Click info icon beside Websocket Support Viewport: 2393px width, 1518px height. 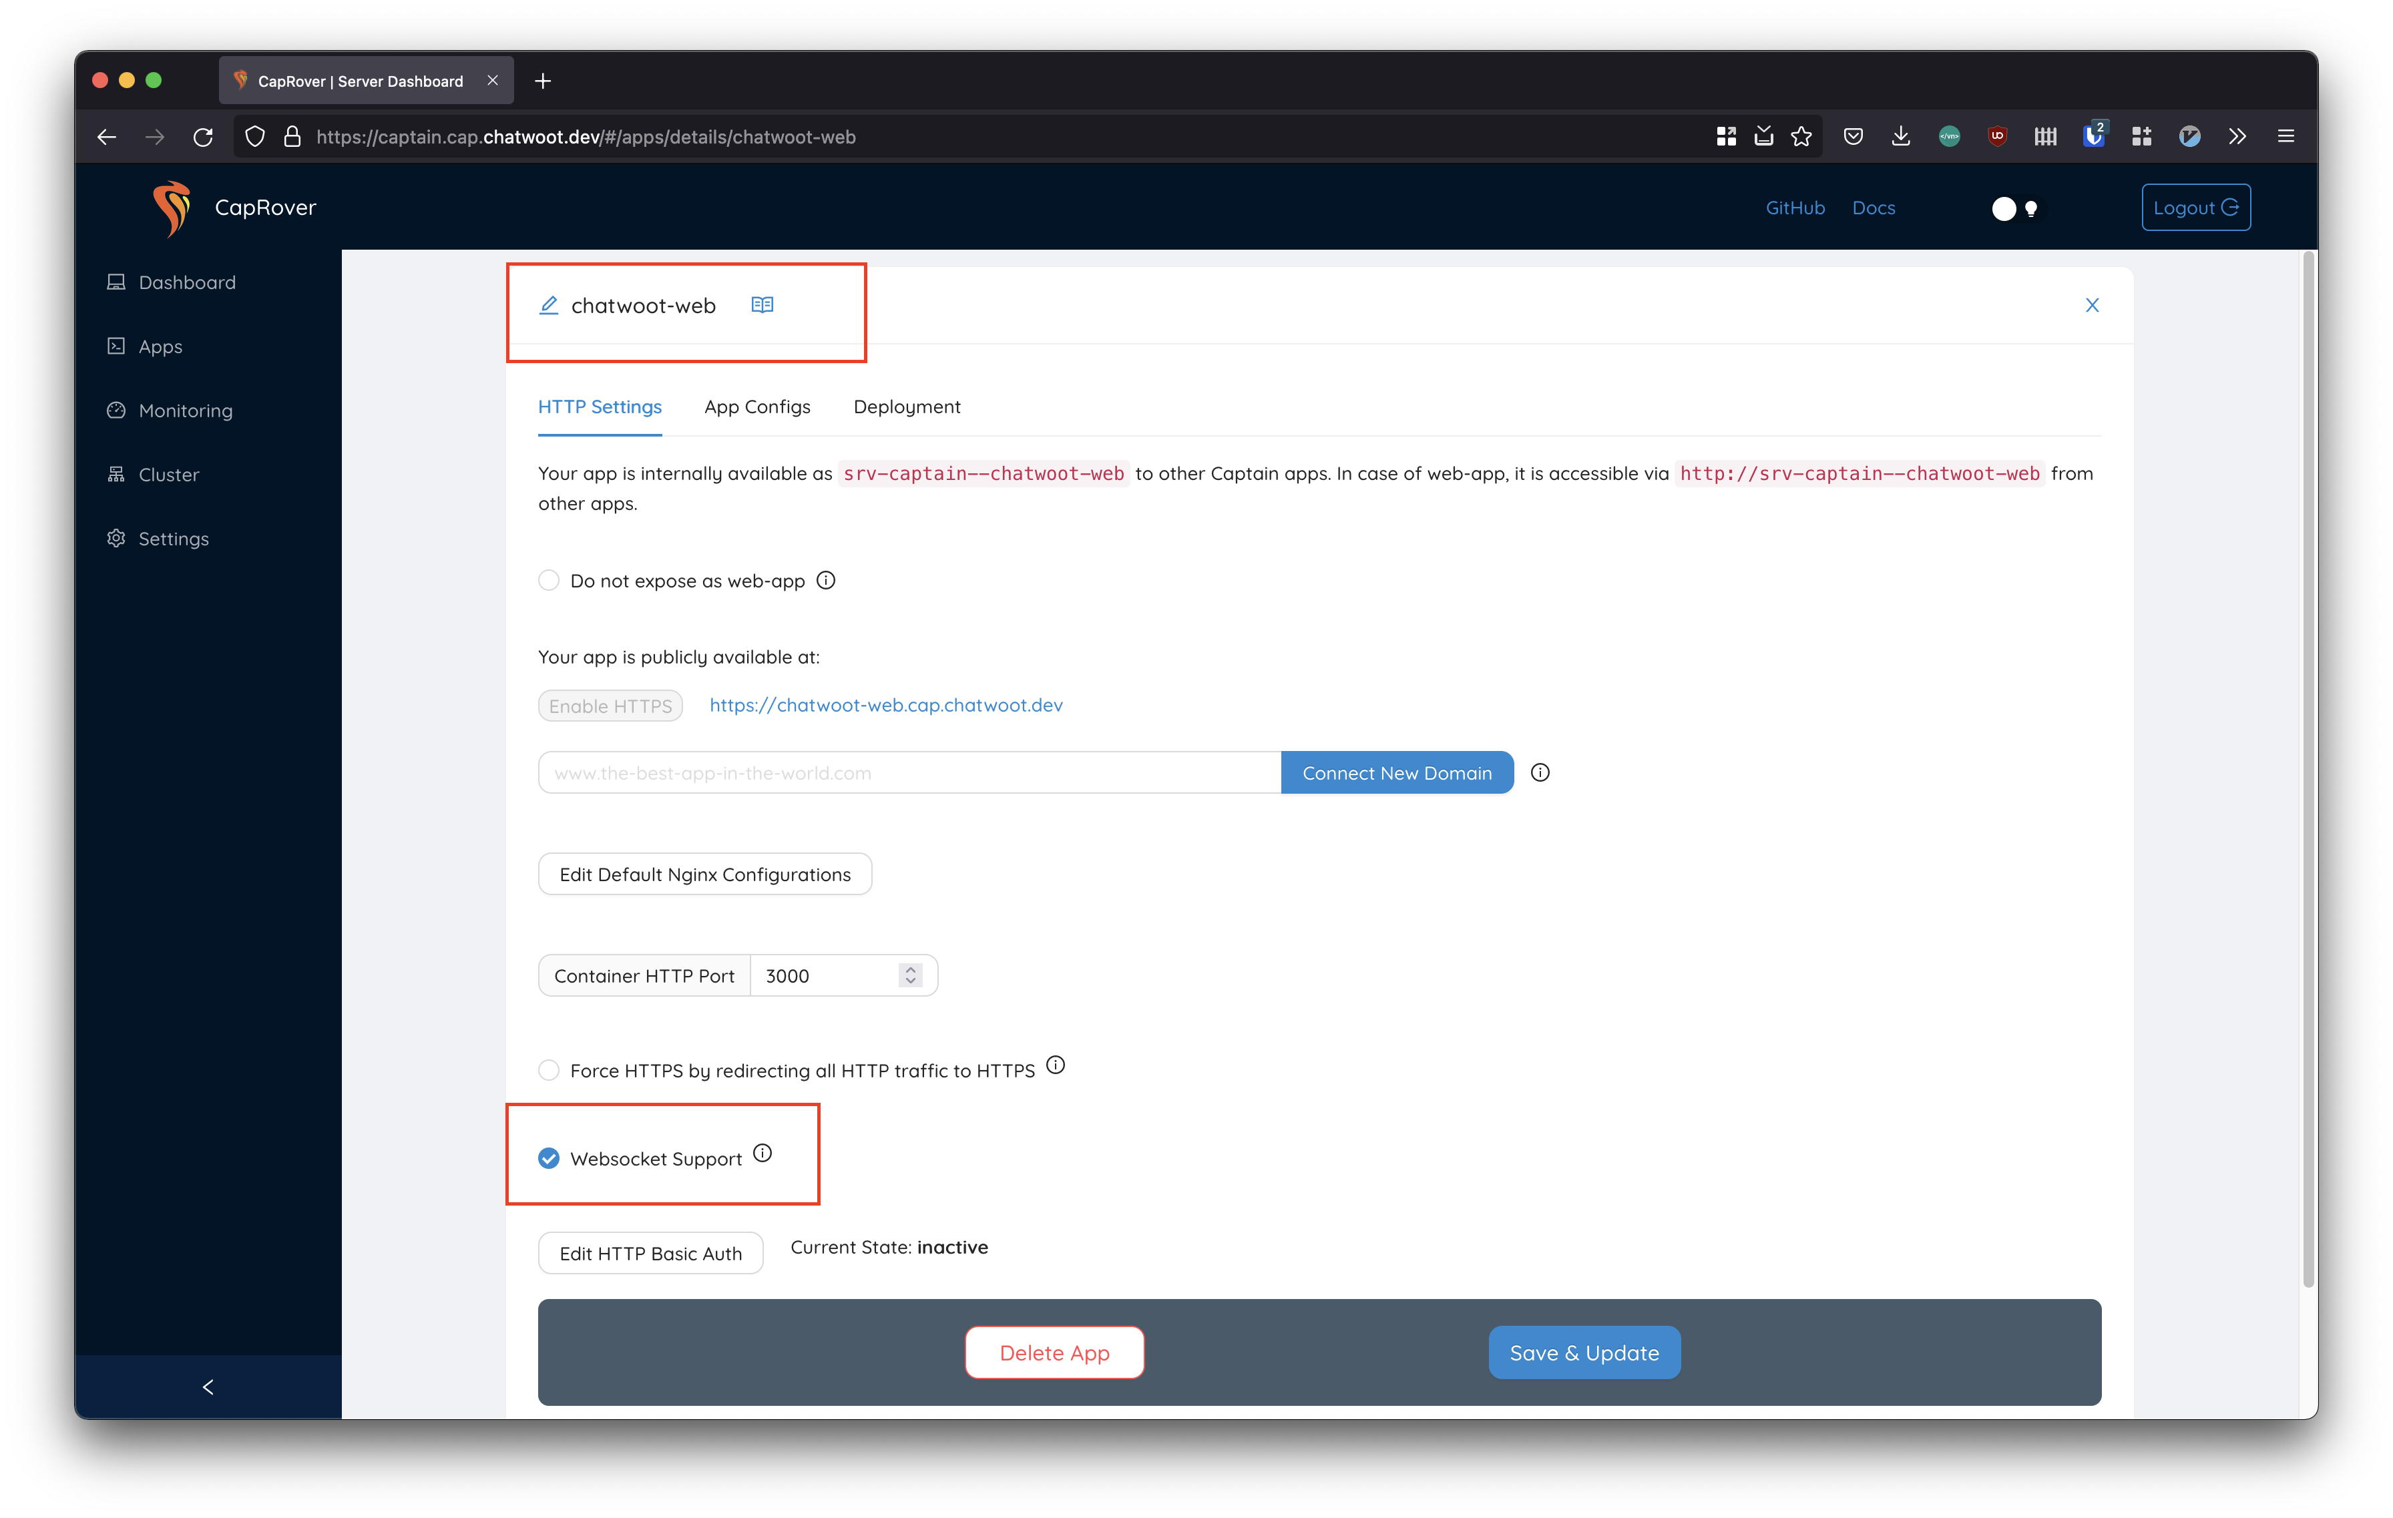tap(763, 1152)
